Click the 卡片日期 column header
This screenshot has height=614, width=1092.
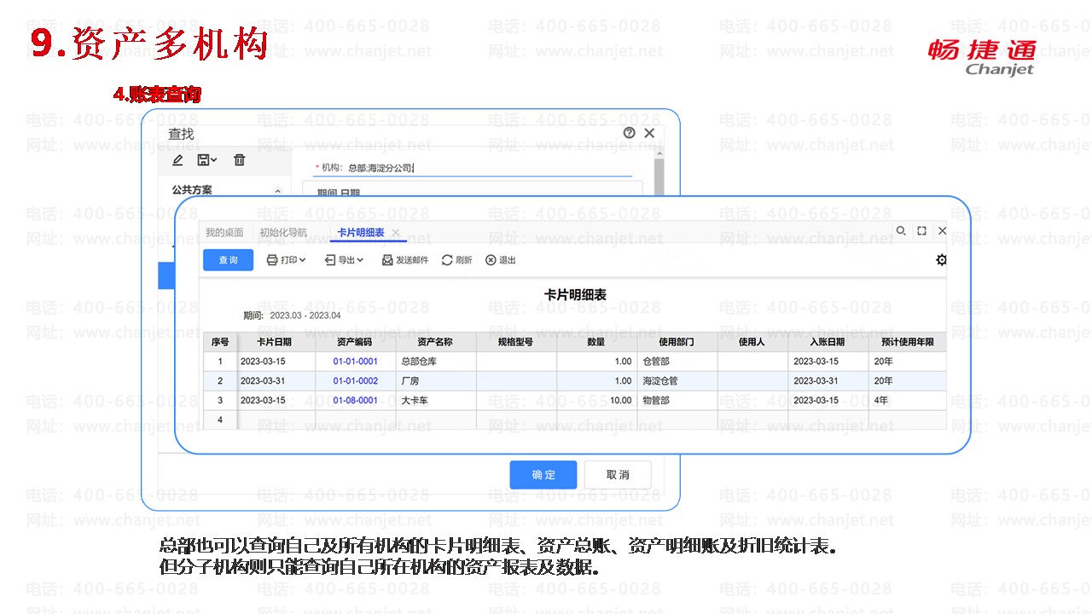275,342
